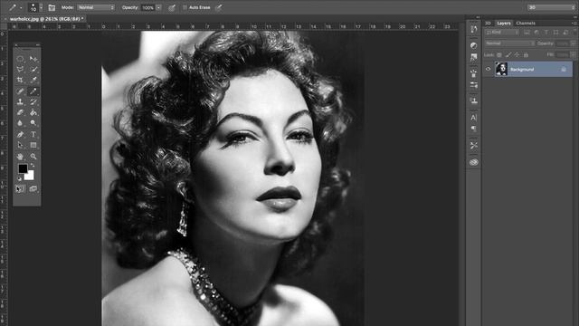Select the History Brush tool
This screenshot has height=326, width=579.
pyautogui.click(x=33, y=101)
